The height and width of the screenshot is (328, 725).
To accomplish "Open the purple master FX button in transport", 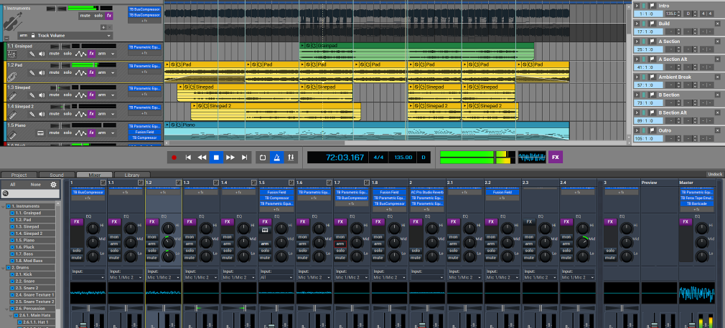I will point(556,157).
